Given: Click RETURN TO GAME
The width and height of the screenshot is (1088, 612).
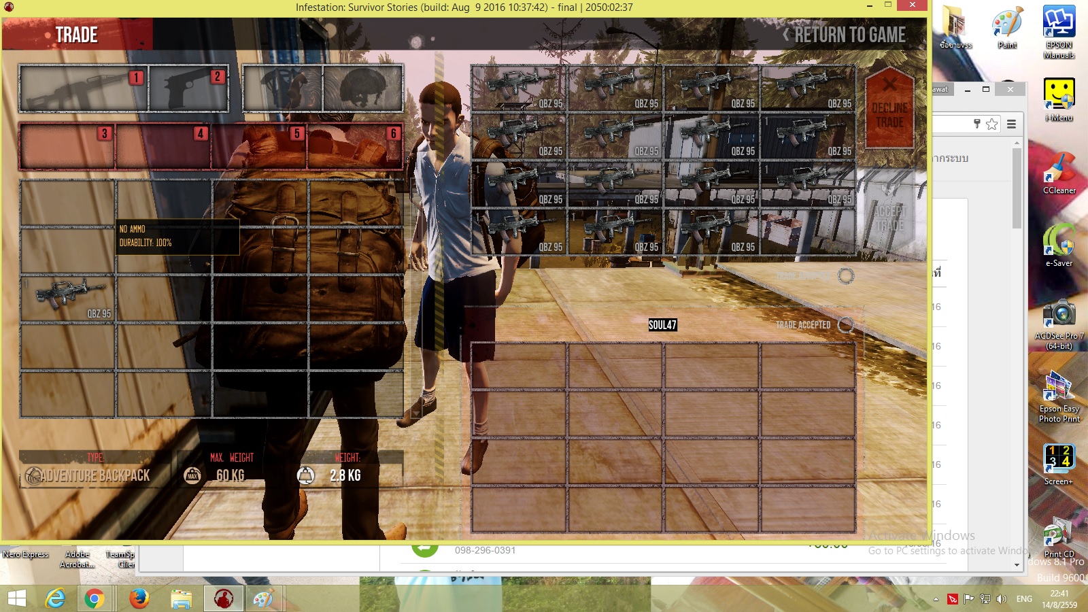Looking at the screenshot, I should [843, 35].
